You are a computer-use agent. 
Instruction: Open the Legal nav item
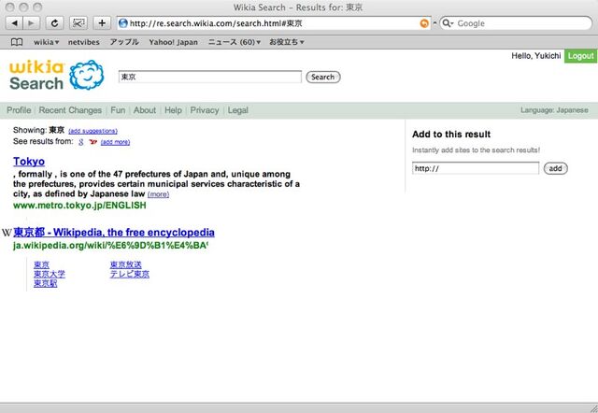tap(237, 110)
